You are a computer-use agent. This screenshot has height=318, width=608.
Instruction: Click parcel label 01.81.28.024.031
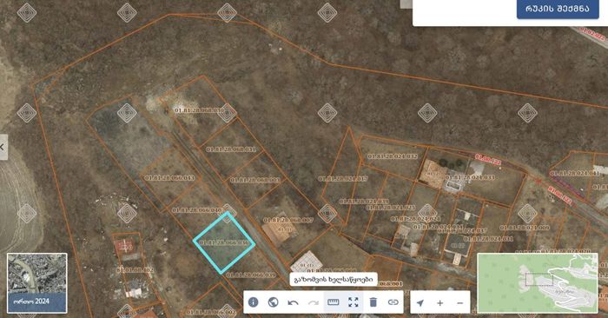point(488,239)
